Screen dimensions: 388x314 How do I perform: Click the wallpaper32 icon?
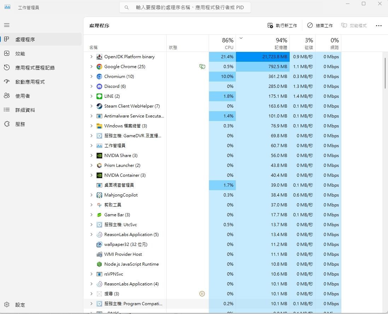(99, 244)
